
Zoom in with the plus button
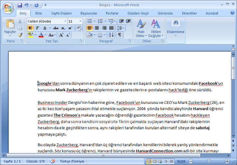point(227,161)
